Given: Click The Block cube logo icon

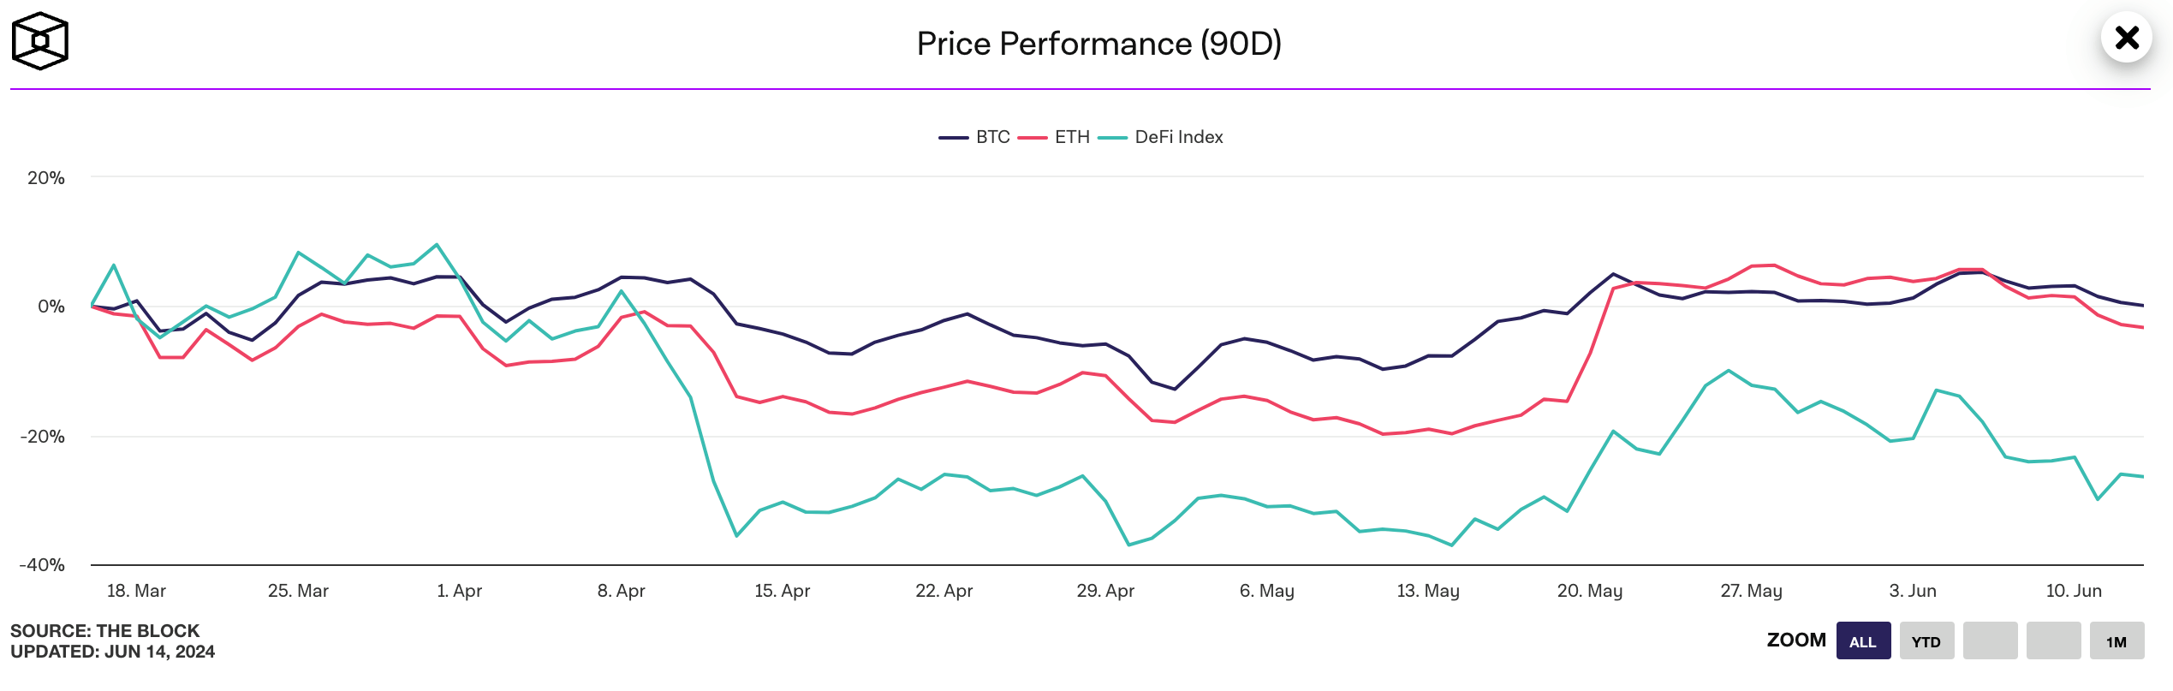Looking at the screenshot, I should tap(39, 41).
